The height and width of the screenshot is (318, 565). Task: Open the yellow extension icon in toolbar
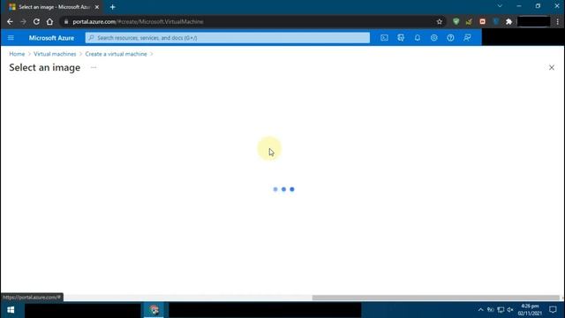pos(469,21)
